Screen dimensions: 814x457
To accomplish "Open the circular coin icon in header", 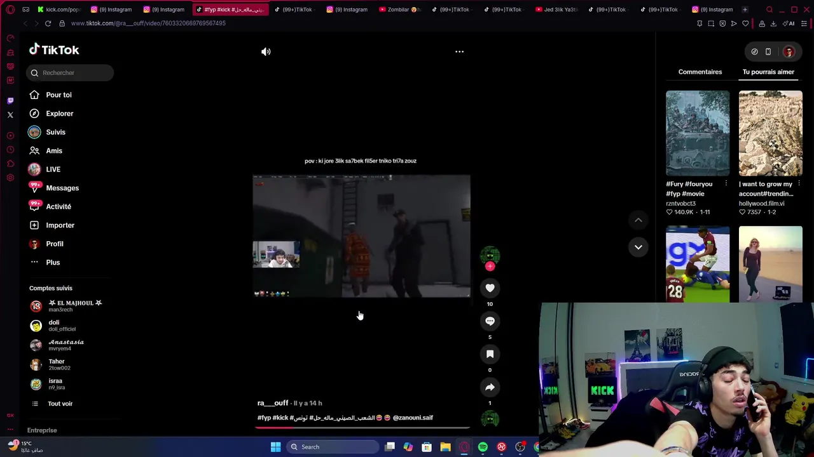I will [754, 52].
